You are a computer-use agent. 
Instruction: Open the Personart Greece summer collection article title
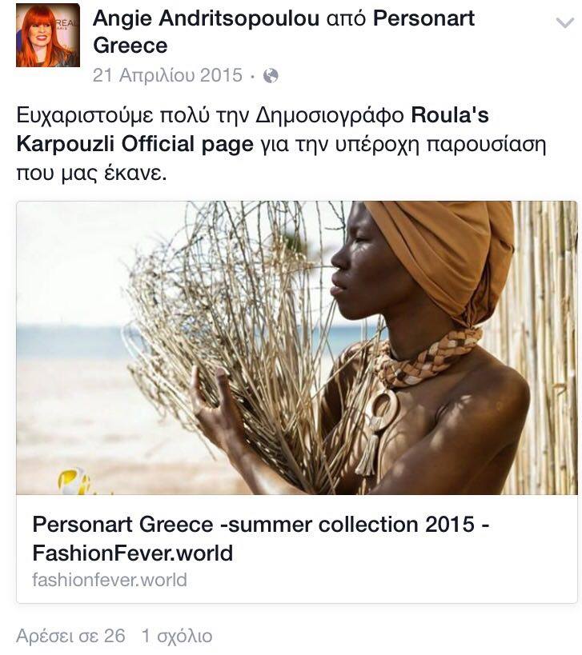click(x=261, y=538)
